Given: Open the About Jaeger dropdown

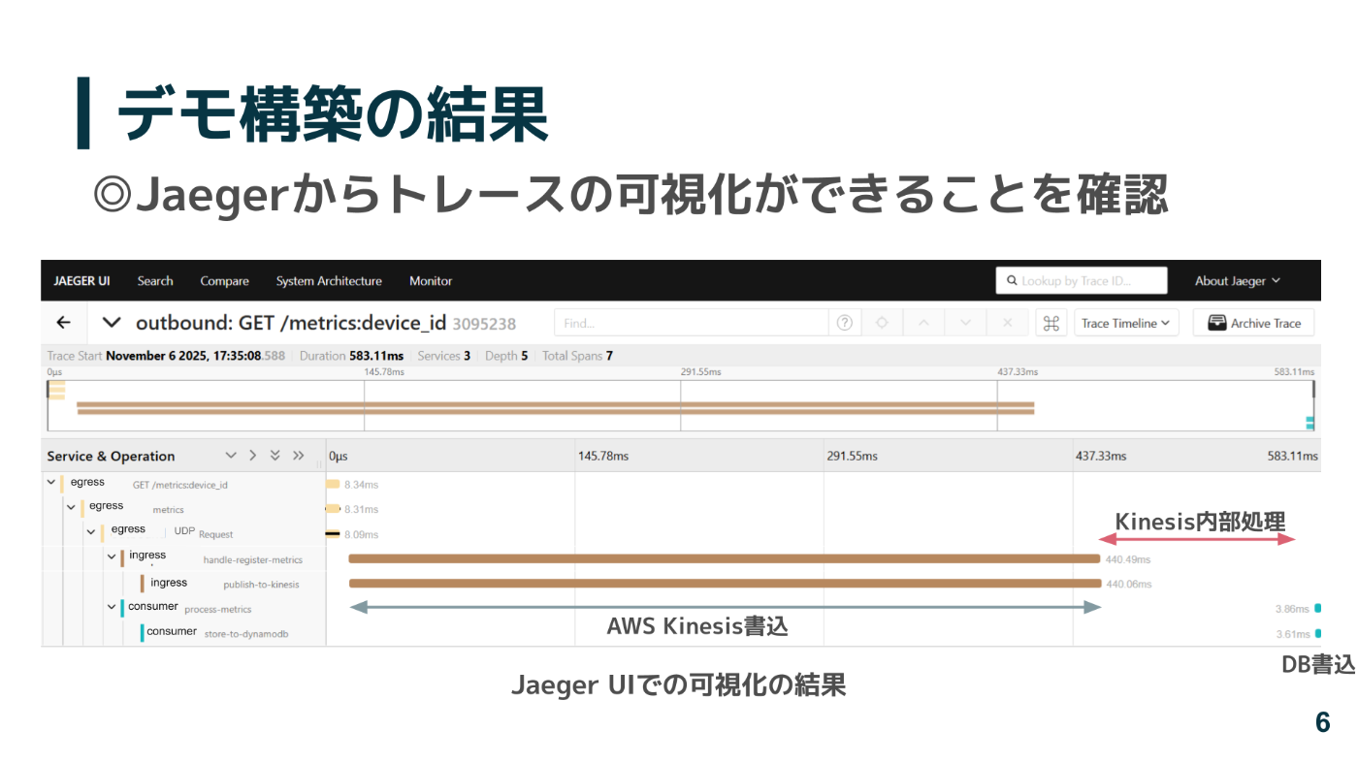Looking at the screenshot, I should pyautogui.click(x=1237, y=280).
